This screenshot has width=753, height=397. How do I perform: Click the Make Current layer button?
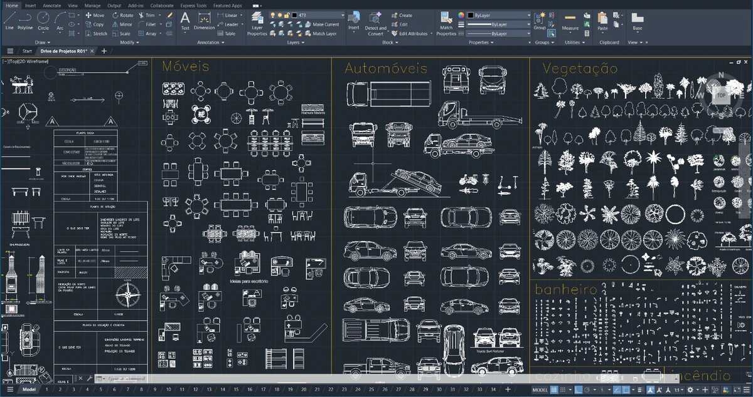tap(322, 24)
